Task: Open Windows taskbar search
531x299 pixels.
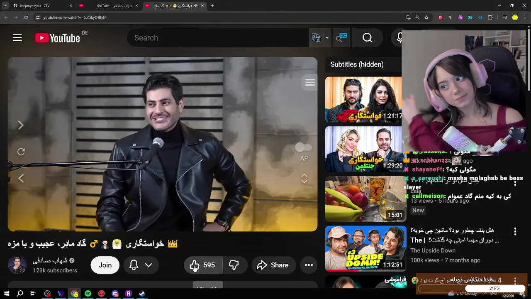Action: click(x=20, y=294)
